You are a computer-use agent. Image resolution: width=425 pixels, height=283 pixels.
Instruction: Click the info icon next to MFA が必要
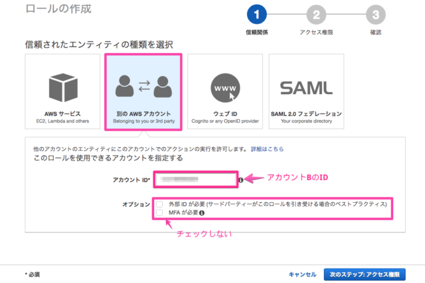[202, 213]
